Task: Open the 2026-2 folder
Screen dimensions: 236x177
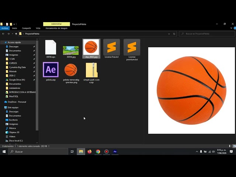Action: pyautogui.click(x=12, y=76)
